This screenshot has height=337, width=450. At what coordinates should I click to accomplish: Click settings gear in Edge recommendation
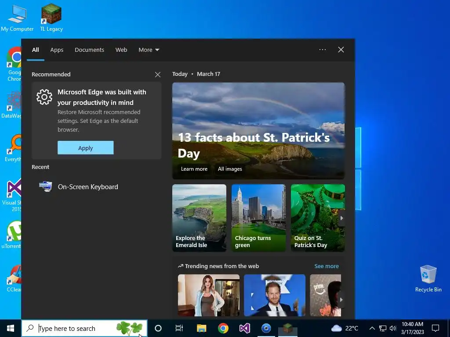point(44,97)
